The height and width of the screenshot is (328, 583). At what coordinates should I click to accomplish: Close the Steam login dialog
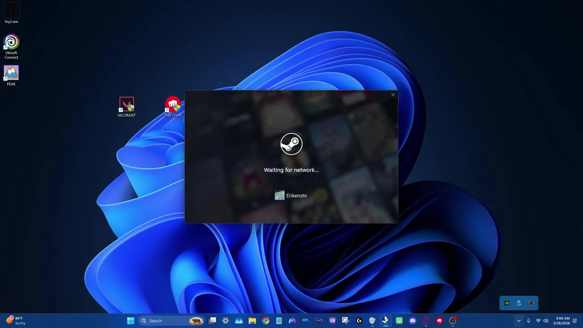click(x=393, y=95)
